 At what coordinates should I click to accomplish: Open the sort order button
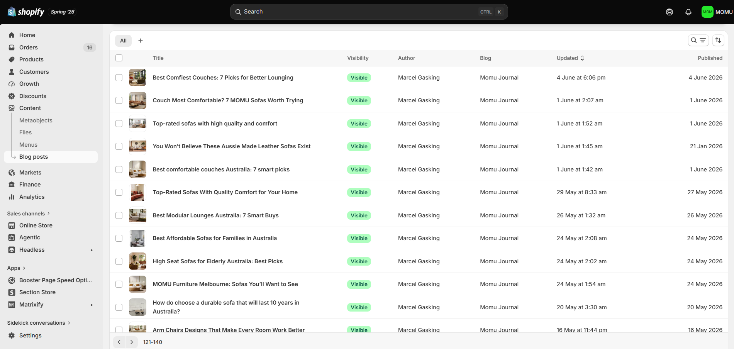[718, 40]
